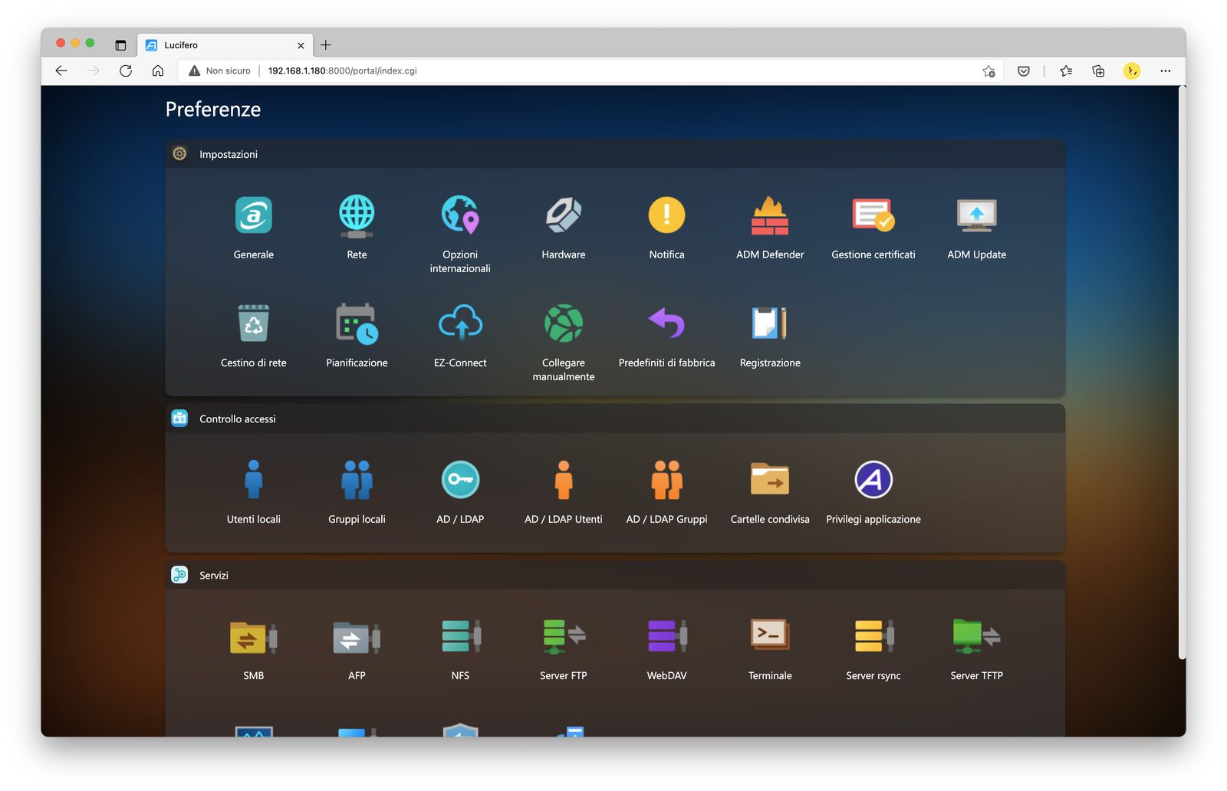The image size is (1227, 791).
Task: Go to the browser home page
Action: (158, 71)
